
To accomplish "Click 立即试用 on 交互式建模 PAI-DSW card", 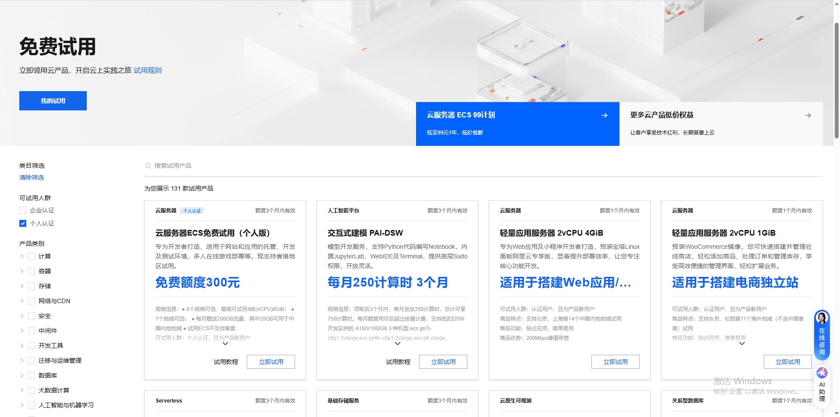I will click(x=443, y=362).
